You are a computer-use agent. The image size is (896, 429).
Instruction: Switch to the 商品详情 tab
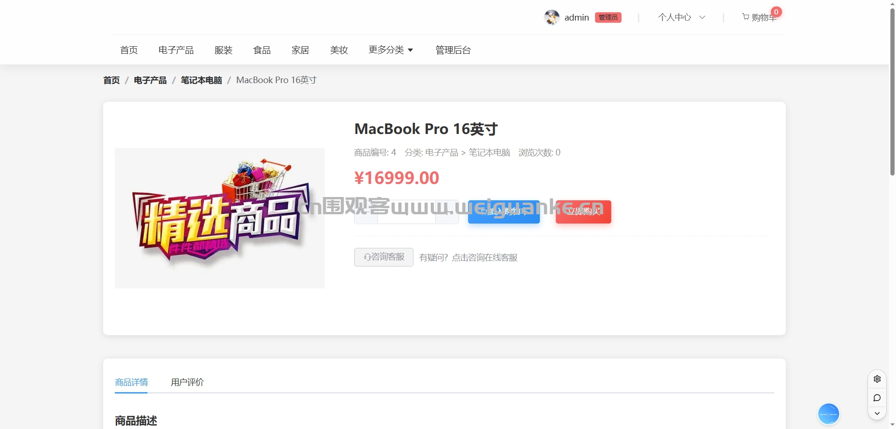click(x=131, y=382)
